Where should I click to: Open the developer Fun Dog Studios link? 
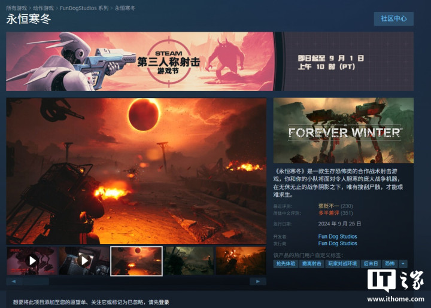[338, 236]
